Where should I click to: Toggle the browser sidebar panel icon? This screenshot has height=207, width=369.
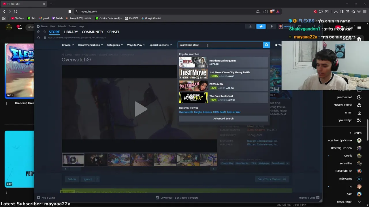tap(342, 11)
